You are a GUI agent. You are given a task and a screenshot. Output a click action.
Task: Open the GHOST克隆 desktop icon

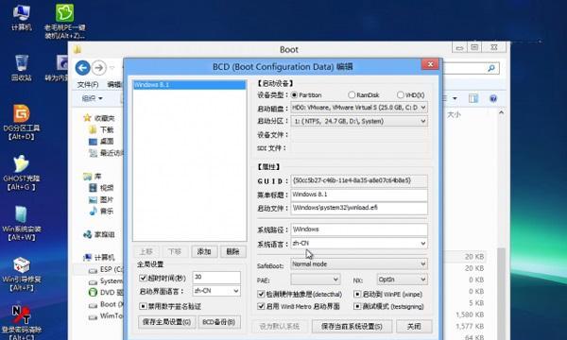(x=22, y=173)
